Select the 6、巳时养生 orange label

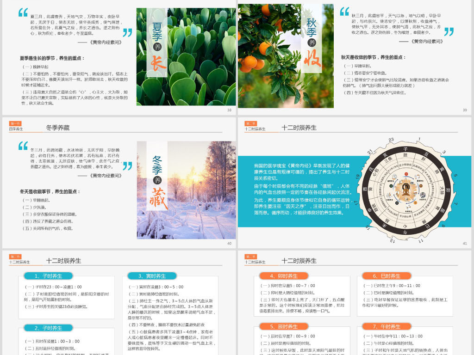pyautogui.click(x=387, y=276)
